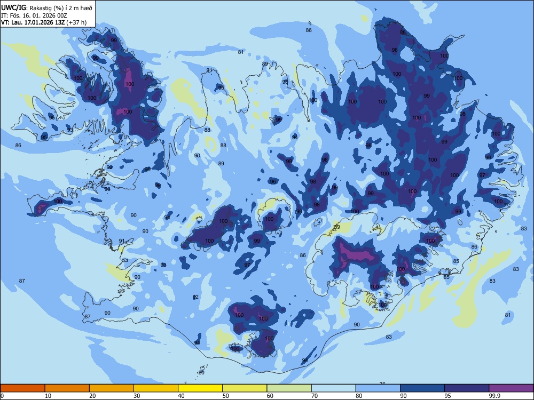Click the "VT: Lau. 17.01.2026 13Z" text
Screen dimensions: 534x400
point(33,23)
